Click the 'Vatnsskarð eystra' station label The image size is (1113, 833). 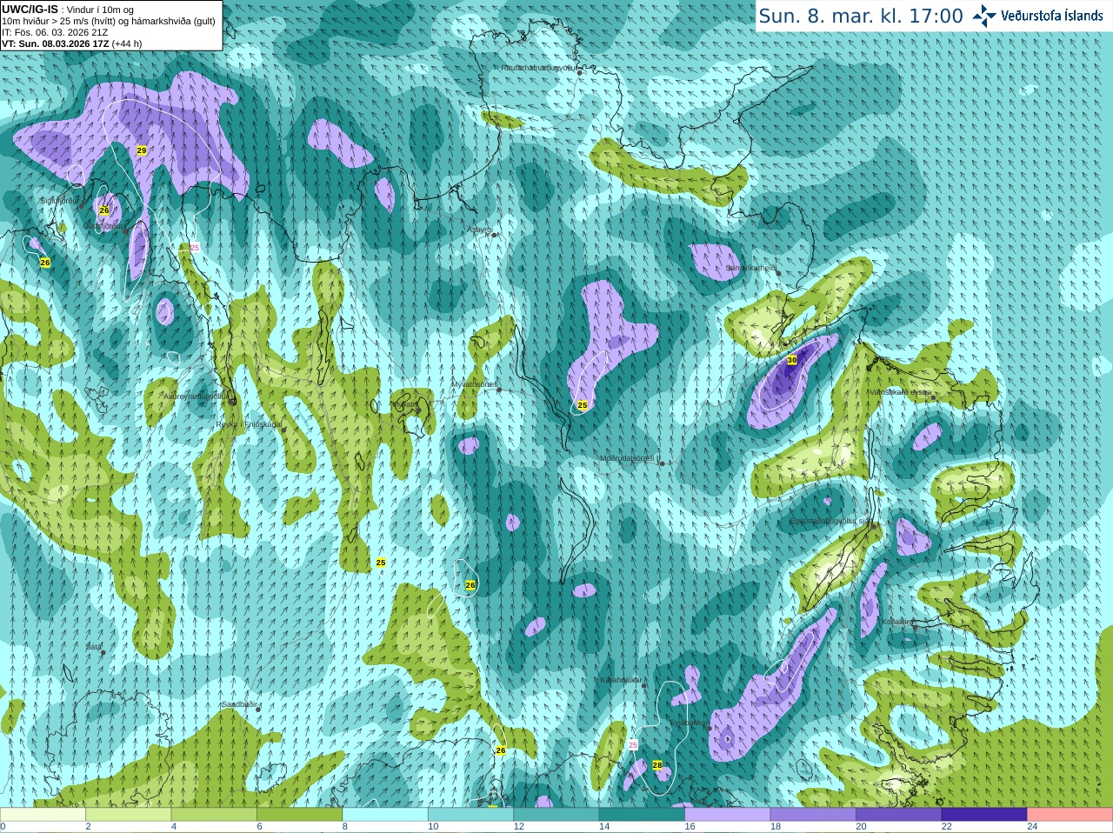coord(900,392)
